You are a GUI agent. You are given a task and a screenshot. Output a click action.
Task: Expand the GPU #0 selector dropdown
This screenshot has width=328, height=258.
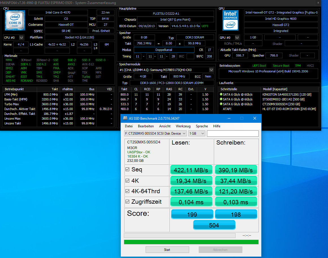229,37
